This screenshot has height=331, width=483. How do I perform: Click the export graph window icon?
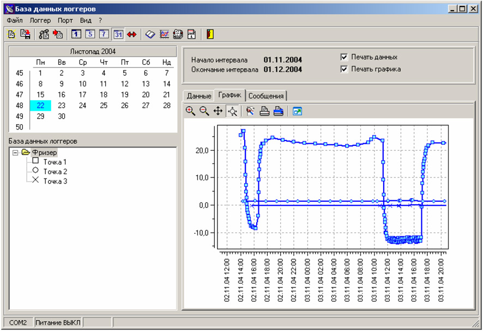(297, 111)
